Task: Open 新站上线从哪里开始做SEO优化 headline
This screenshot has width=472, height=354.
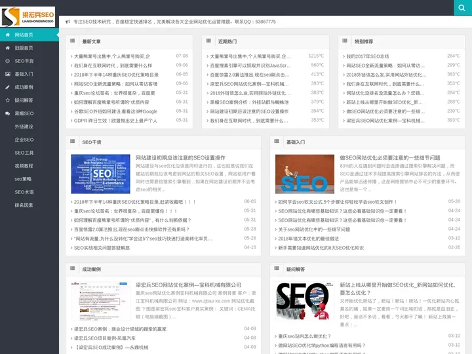Action: [x=398, y=288]
